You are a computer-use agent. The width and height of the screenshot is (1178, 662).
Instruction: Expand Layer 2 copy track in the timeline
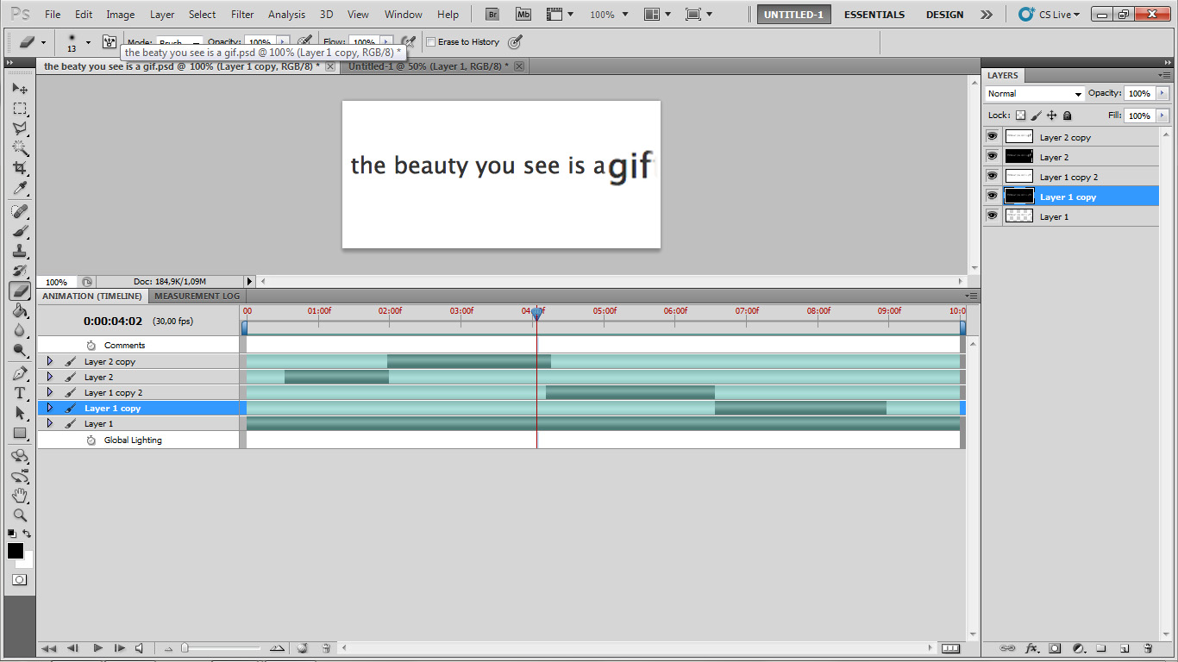pos(49,361)
